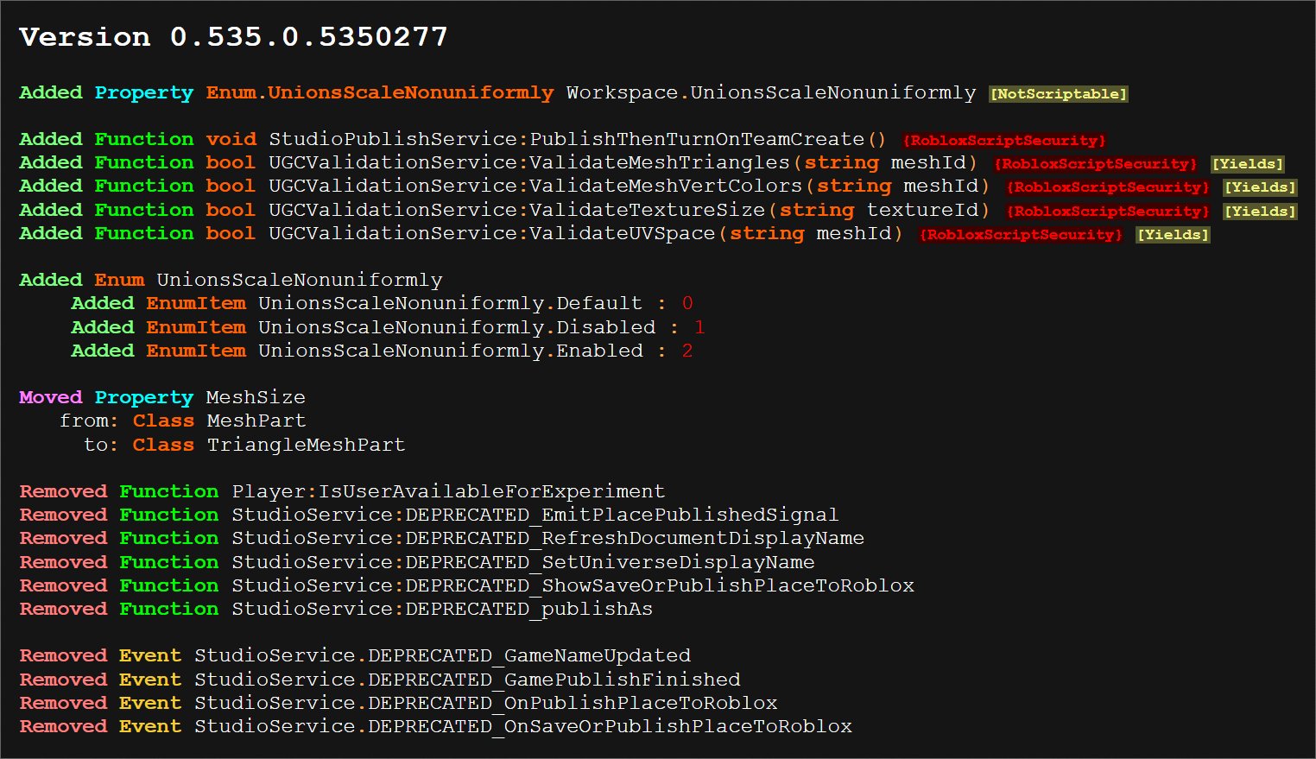
Task: Click UGCValidationService:ValidateTextureSize function name
Action: click(x=517, y=210)
